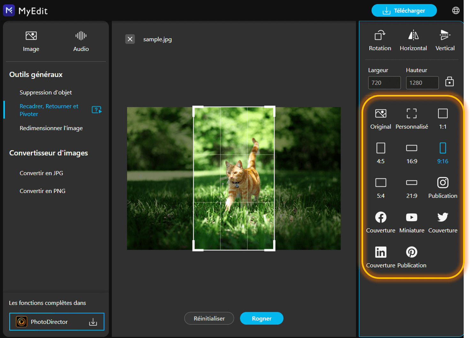Image resolution: width=472 pixels, height=338 pixels.
Task: Select Recadrer, Retourner et Pivoter
Action: click(x=49, y=110)
